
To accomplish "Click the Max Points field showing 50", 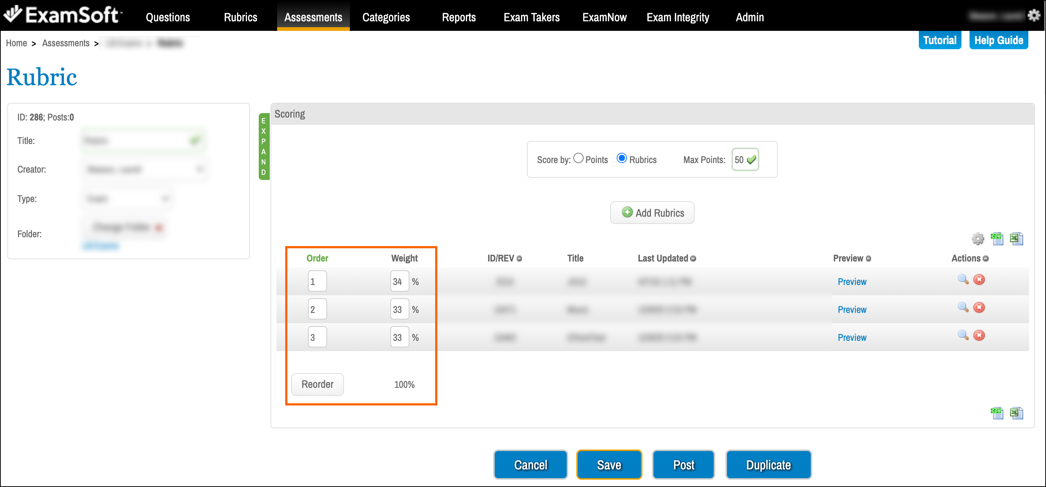I will 745,159.
